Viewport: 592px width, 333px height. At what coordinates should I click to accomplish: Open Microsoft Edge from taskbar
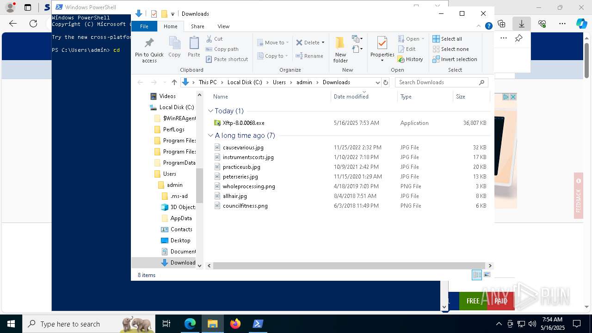[x=190, y=324]
